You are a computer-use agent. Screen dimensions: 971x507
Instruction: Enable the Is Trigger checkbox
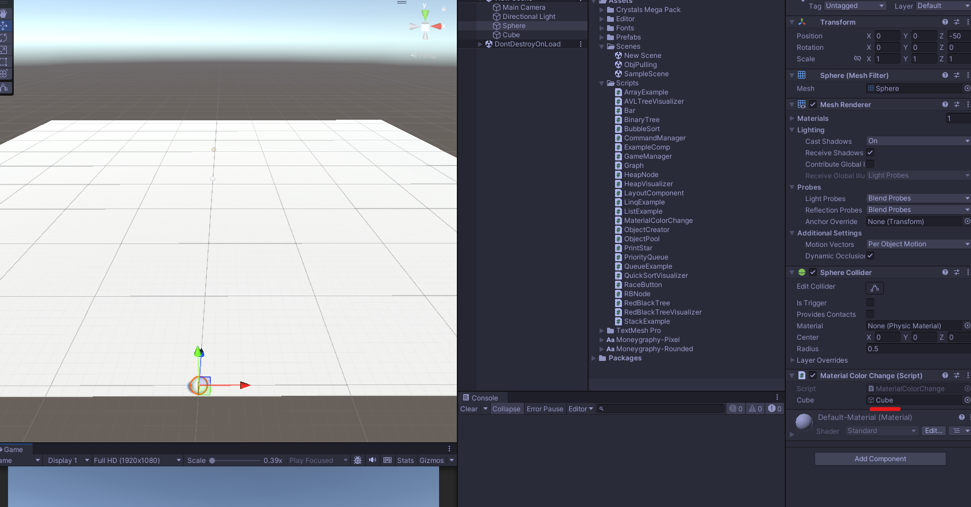pos(870,303)
